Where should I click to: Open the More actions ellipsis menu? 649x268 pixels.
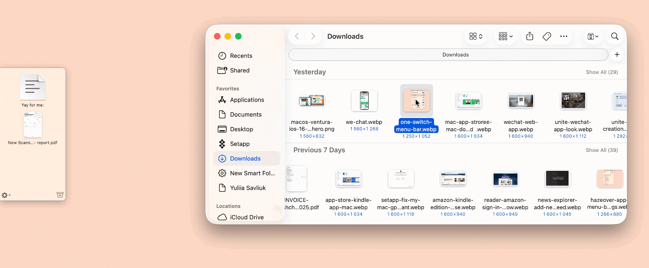[x=564, y=36]
